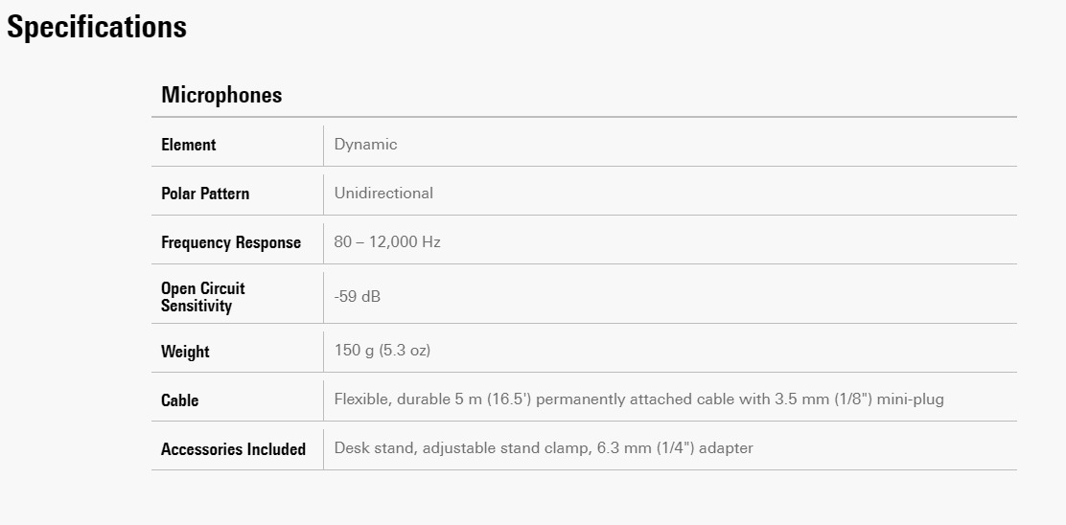1066x525 pixels.
Task: Click the "6.3 mm (1/4") adapter" text
Action: tap(672, 448)
